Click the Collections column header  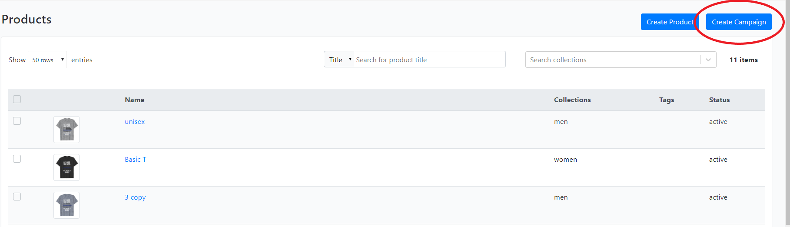pyautogui.click(x=572, y=100)
